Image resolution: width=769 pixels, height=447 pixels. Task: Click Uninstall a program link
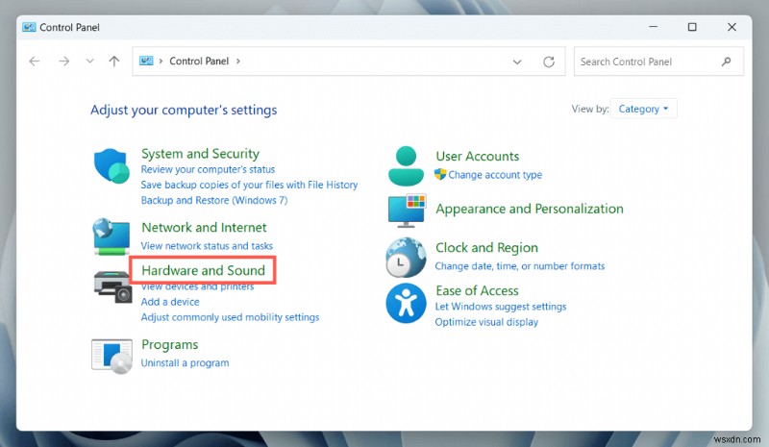185,363
